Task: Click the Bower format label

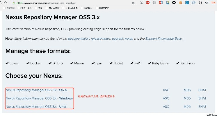Action: [14, 63]
